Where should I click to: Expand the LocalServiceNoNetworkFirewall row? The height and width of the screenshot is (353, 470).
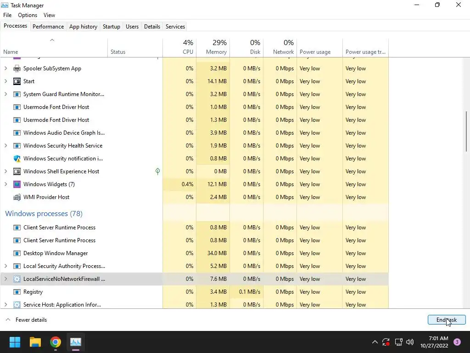(x=6, y=279)
